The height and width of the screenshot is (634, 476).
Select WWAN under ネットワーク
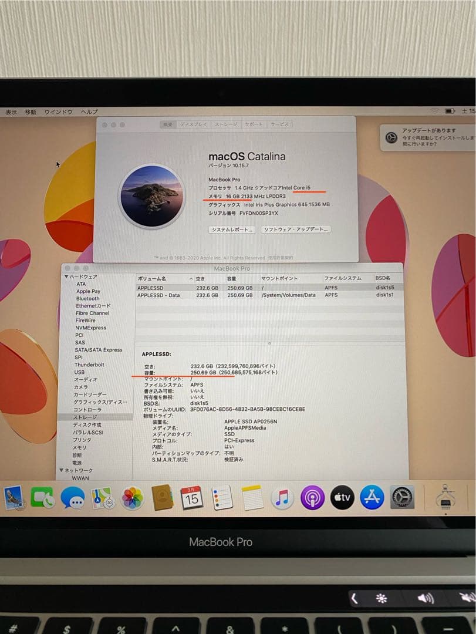(80, 478)
